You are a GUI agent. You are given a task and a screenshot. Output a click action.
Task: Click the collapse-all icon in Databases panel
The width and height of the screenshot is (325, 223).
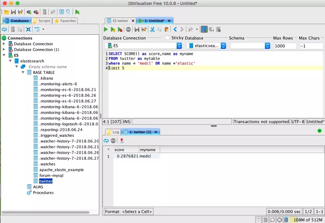click(28, 30)
